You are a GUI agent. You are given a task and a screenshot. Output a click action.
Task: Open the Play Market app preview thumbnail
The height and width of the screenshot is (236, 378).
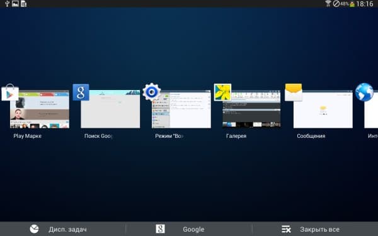40,110
